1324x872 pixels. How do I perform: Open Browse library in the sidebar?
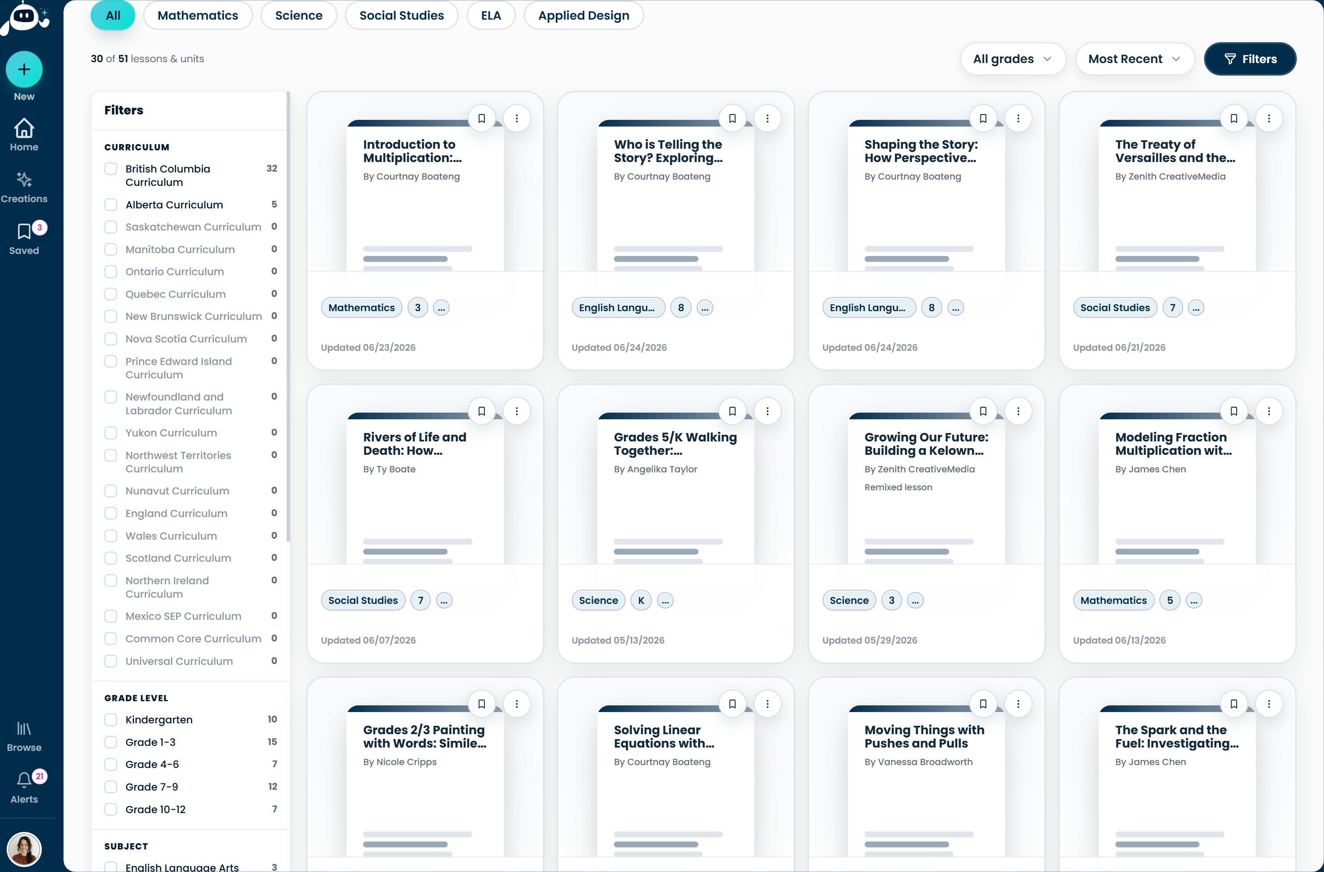pos(24,736)
